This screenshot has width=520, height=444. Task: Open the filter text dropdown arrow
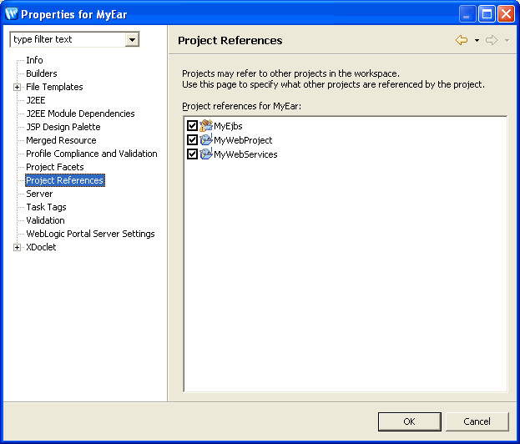[132, 40]
